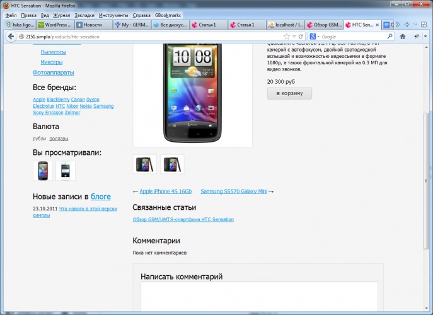The width and height of the screenshot is (433, 315).
Task: Switch to the Все дискус... tab
Action: tap(171, 25)
